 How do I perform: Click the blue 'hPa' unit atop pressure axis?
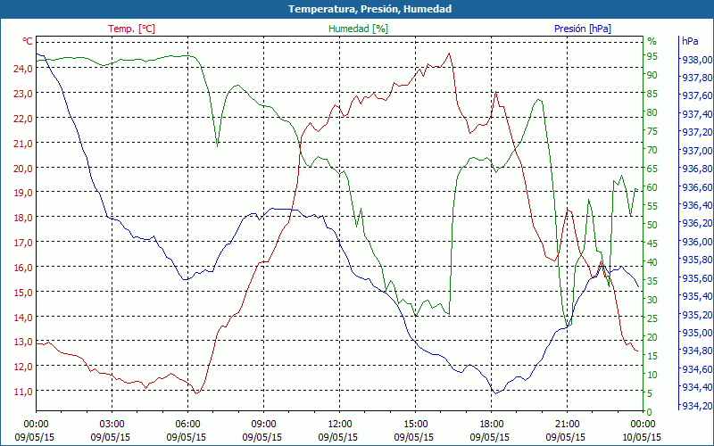click(690, 41)
